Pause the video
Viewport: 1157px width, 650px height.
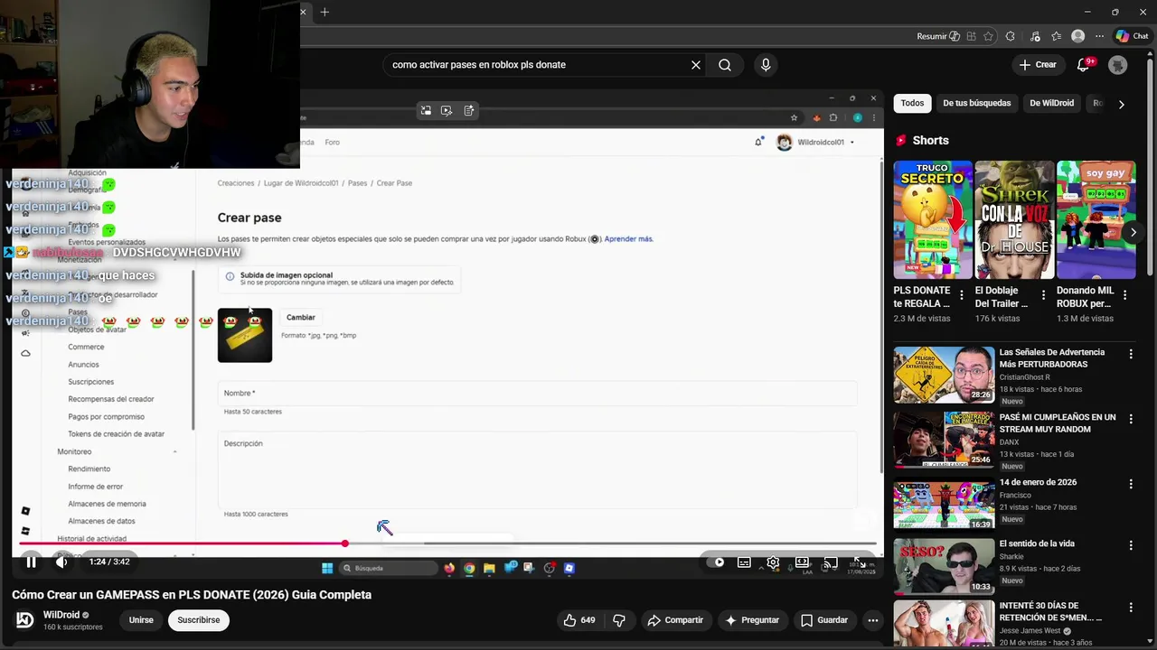click(31, 562)
